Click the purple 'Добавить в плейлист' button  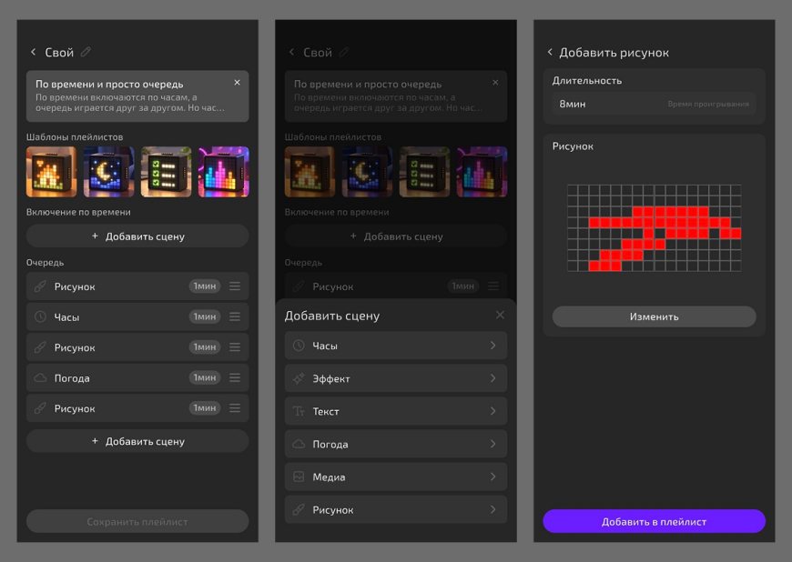(x=655, y=521)
